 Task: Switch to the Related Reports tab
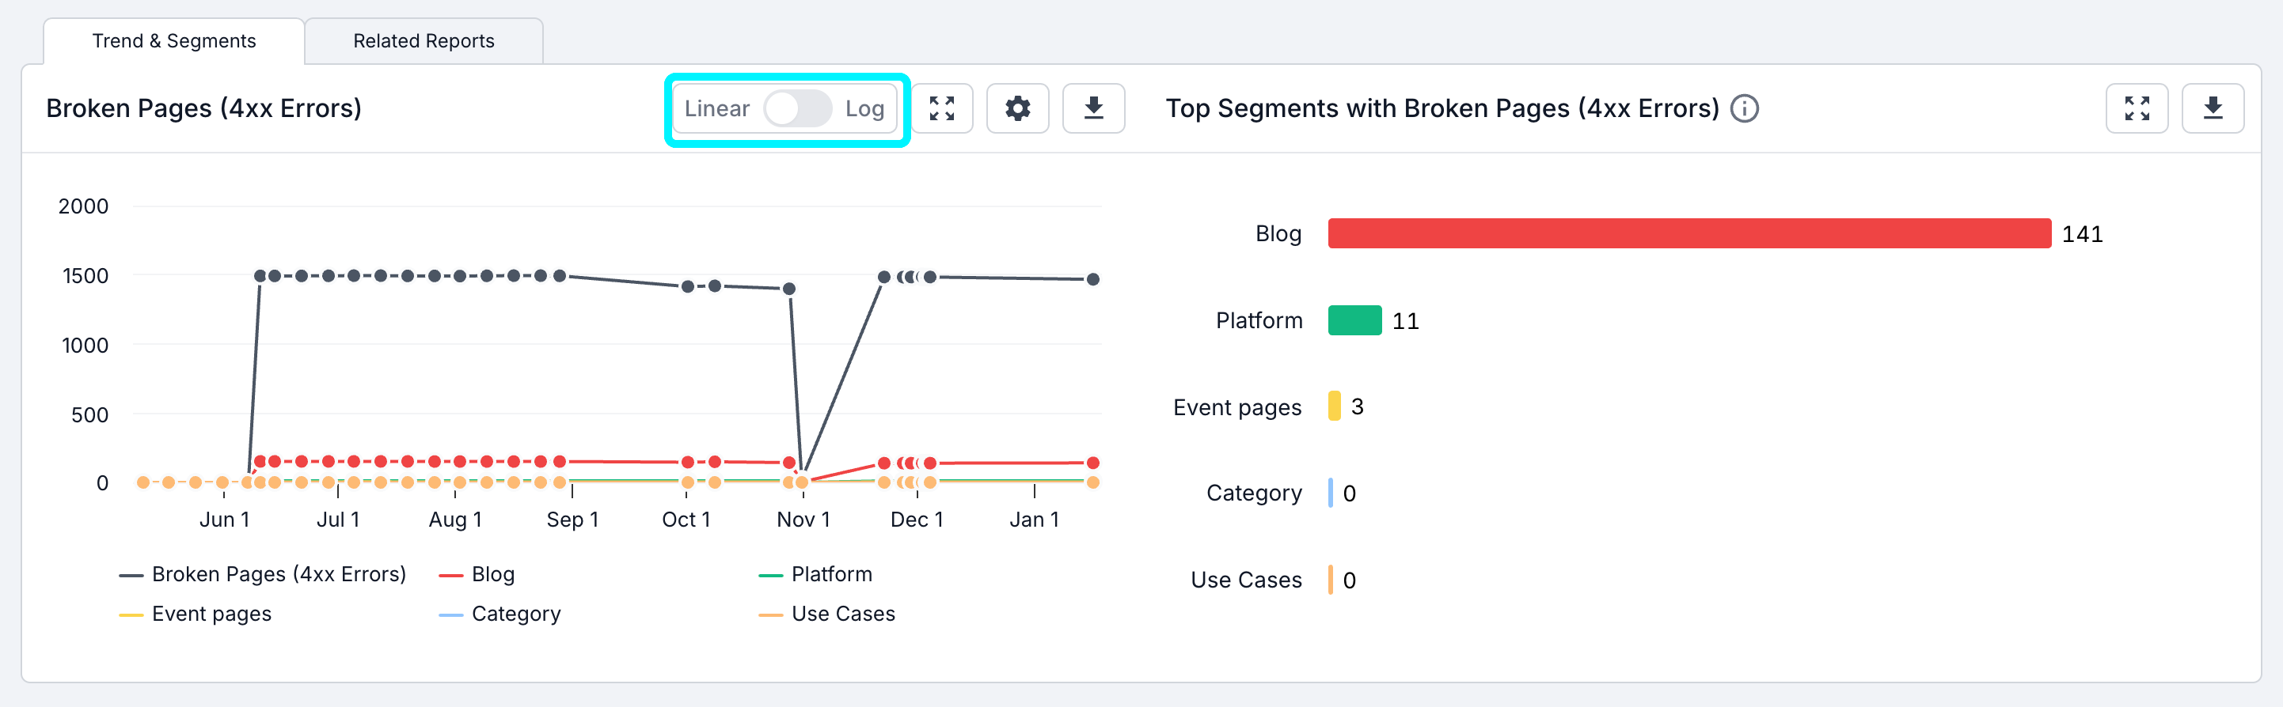[x=424, y=40]
